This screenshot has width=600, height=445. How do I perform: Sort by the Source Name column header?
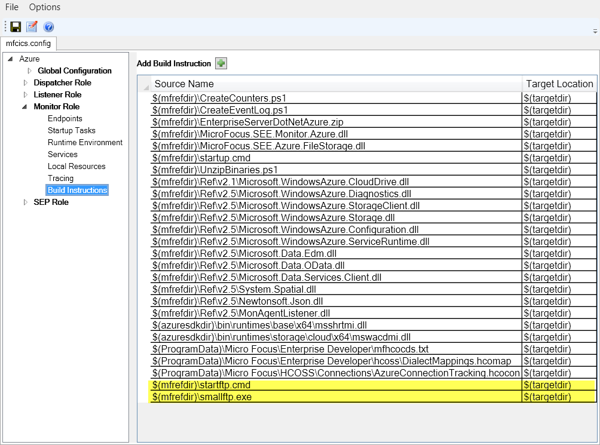pyautogui.click(x=184, y=84)
